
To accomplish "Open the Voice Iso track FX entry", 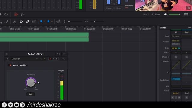I will 176,41.
